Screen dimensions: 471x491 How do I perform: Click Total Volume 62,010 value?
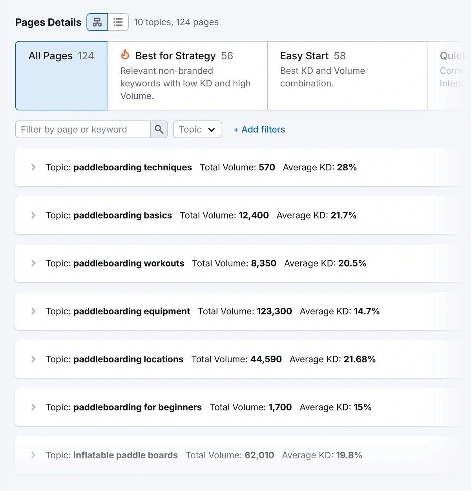pyautogui.click(x=259, y=455)
